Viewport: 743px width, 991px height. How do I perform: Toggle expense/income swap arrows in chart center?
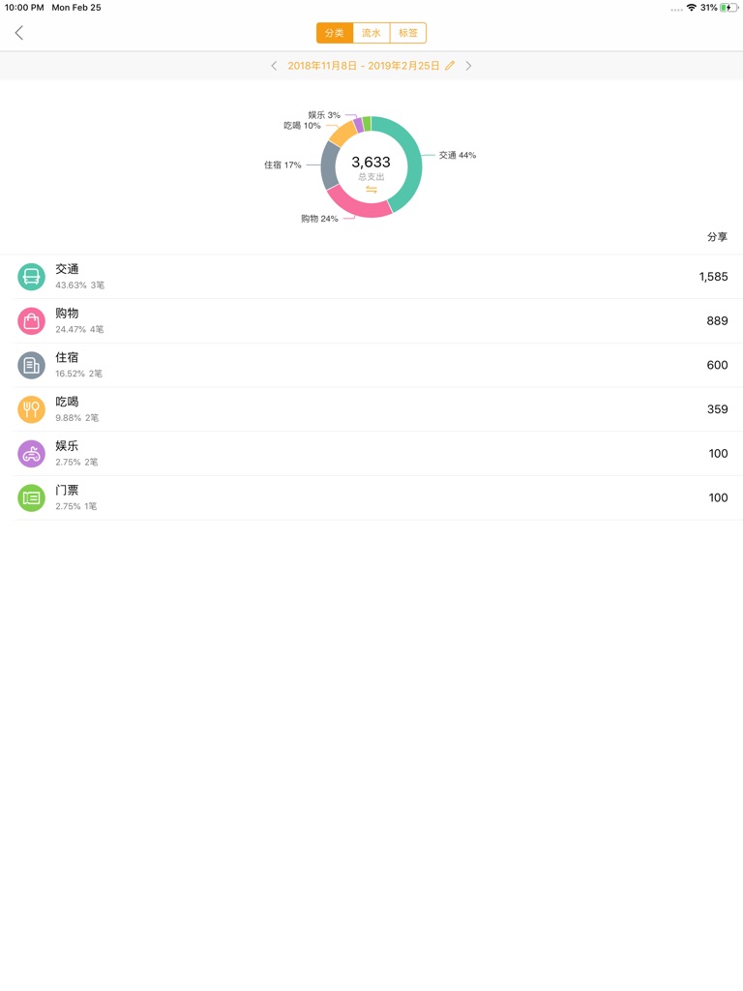pos(371,190)
